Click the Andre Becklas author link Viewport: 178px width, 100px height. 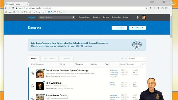pos(51,89)
